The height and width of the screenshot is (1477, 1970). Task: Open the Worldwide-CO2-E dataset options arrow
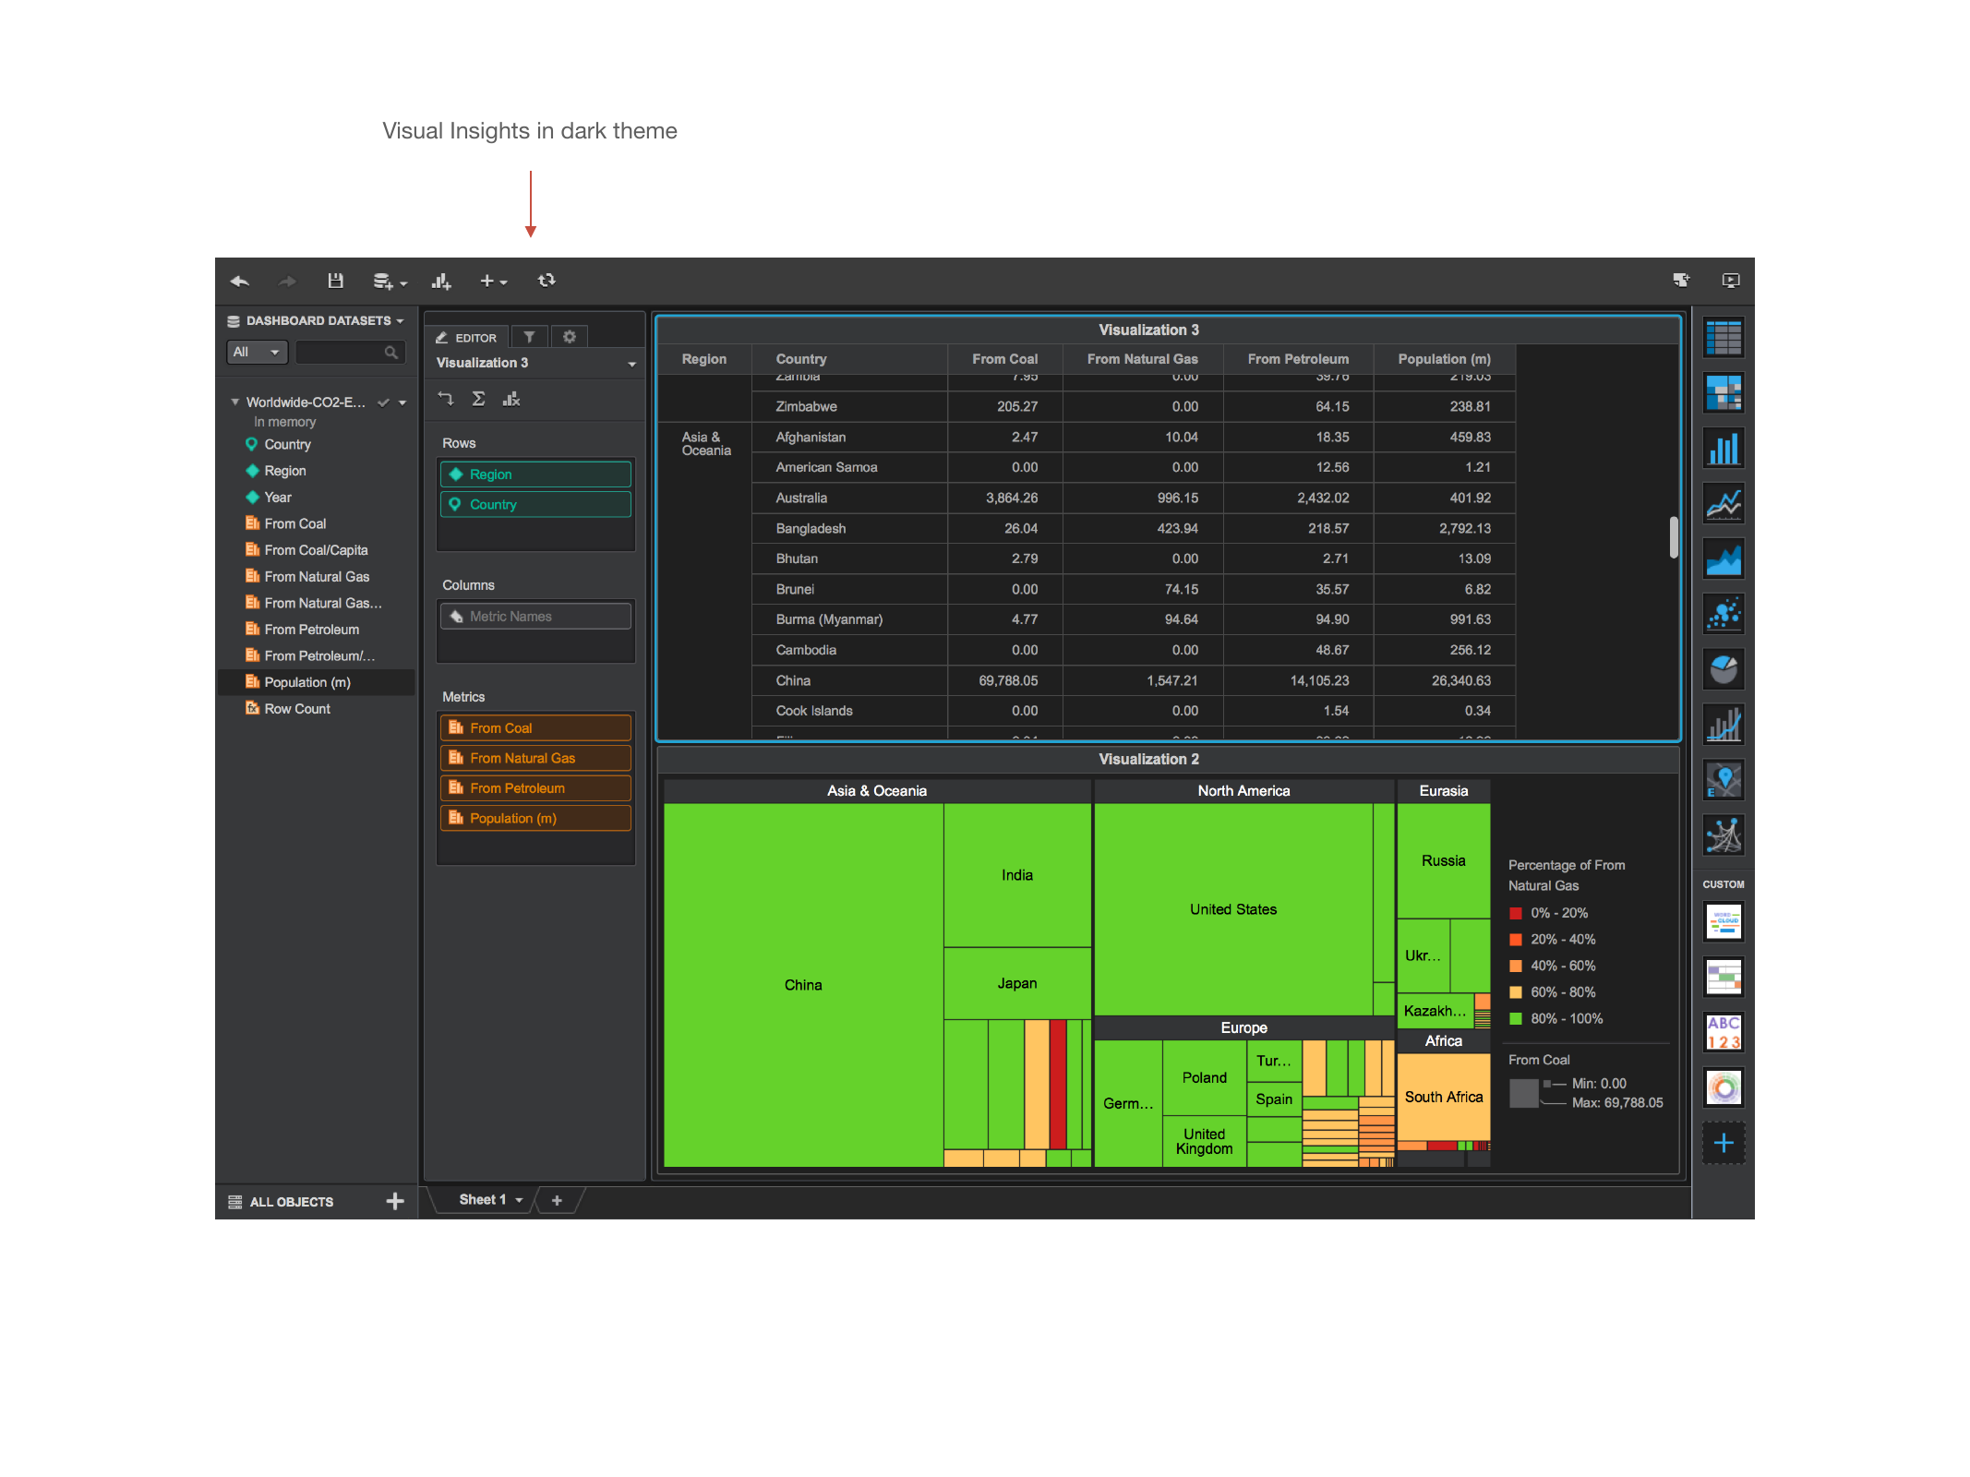click(402, 402)
